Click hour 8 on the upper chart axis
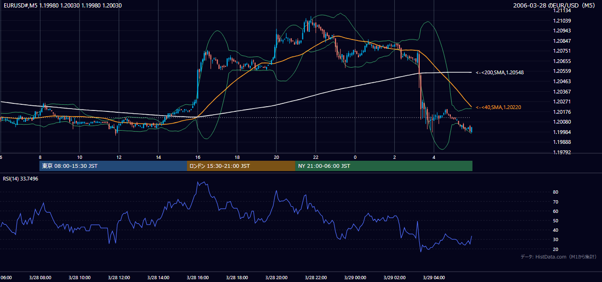 pos(40,157)
